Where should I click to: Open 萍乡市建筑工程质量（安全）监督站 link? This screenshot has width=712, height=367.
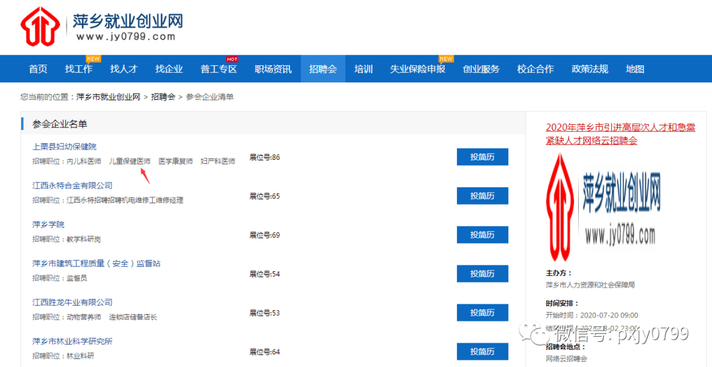point(96,263)
